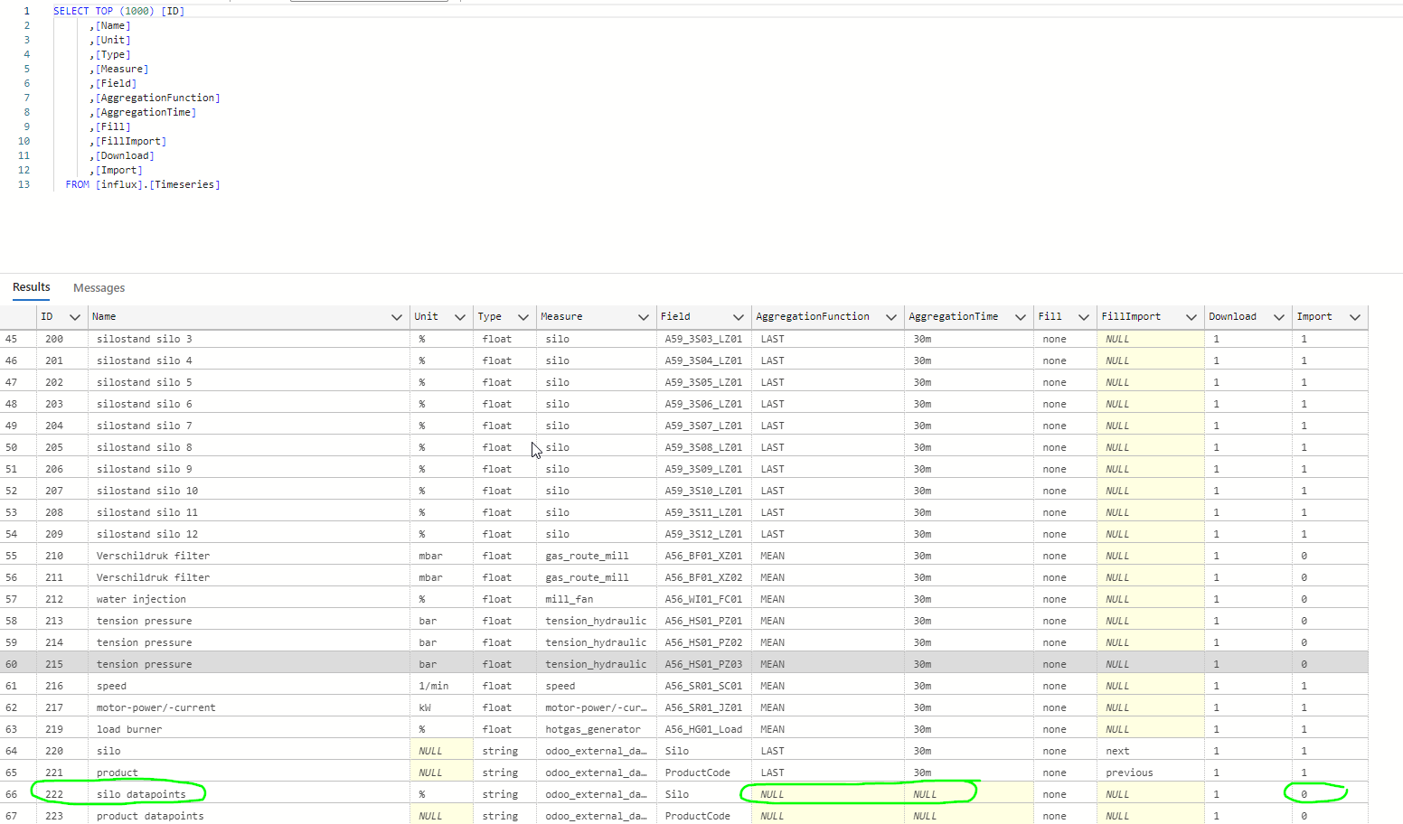Select row number 66 header
The image size is (1403, 824).
18,794
